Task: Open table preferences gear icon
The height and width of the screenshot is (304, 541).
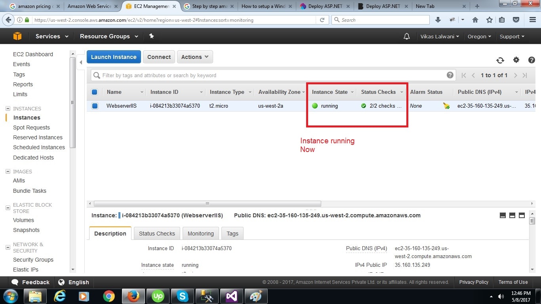Action: [516, 60]
